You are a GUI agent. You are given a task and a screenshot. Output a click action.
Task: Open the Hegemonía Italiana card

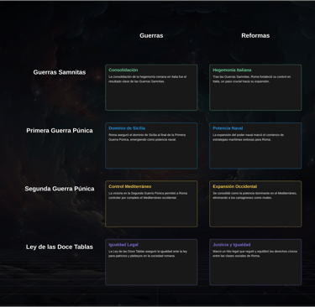pyautogui.click(x=255, y=87)
